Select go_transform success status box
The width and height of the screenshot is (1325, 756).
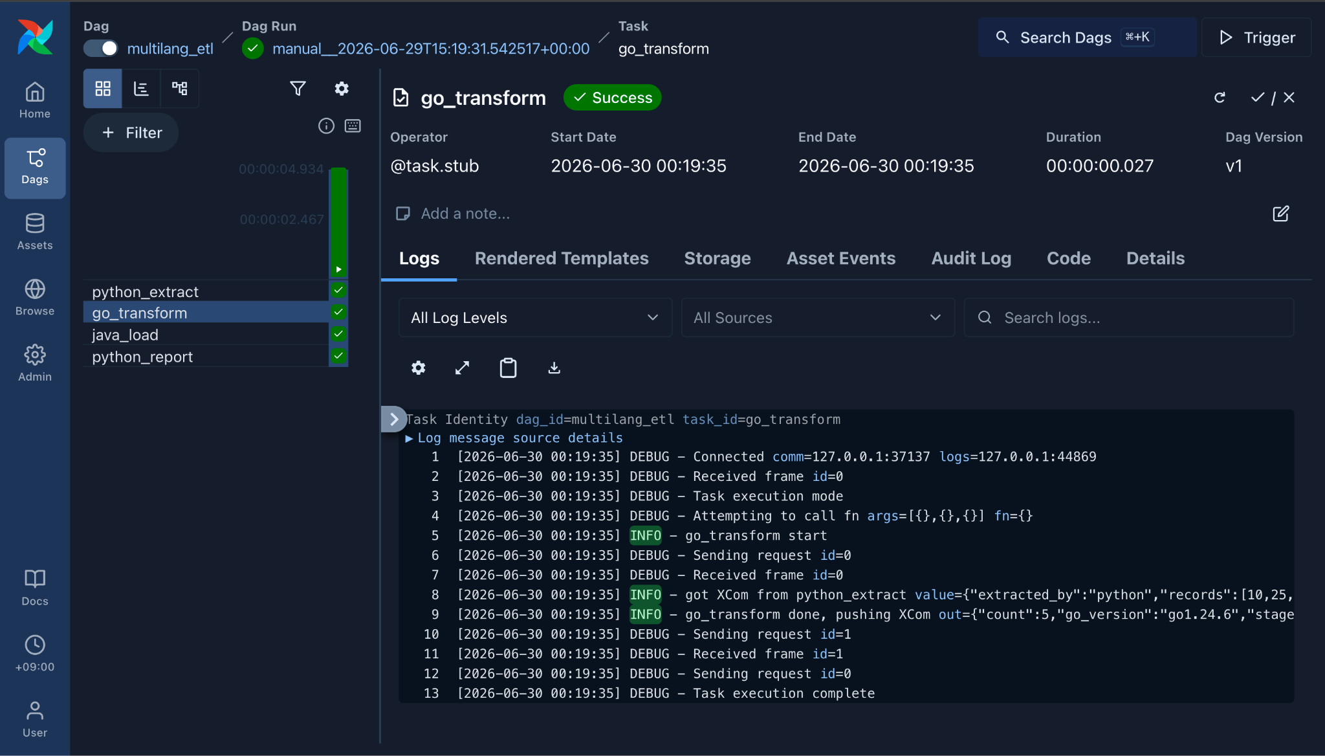pyautogui.click(x=338, y=312)
